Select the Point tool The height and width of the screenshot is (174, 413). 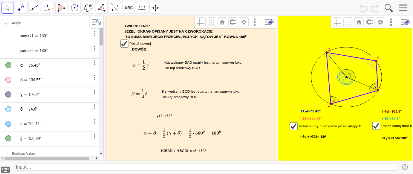pyautogui.click(x=21, y=8)
